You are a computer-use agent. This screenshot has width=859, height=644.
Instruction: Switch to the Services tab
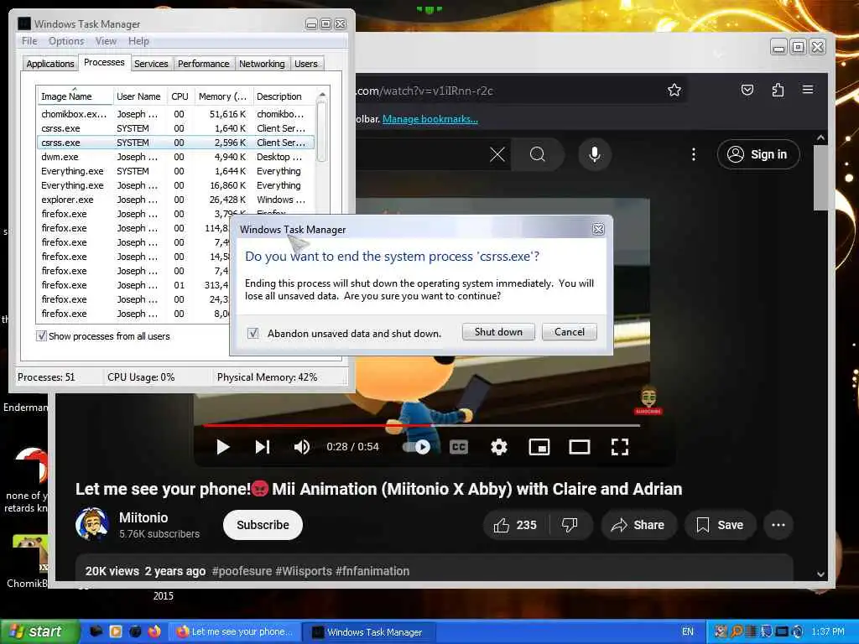coord(151,64)
